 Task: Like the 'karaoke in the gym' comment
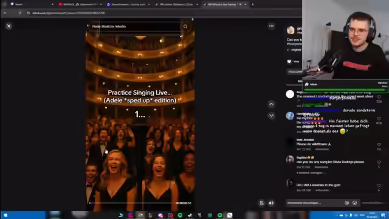379,186
